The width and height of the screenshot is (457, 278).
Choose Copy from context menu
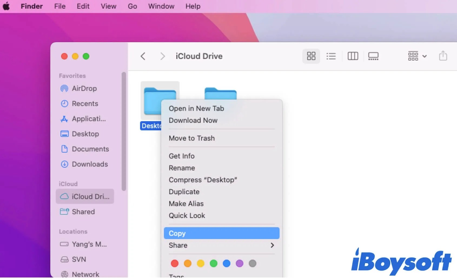pos(221,233)
